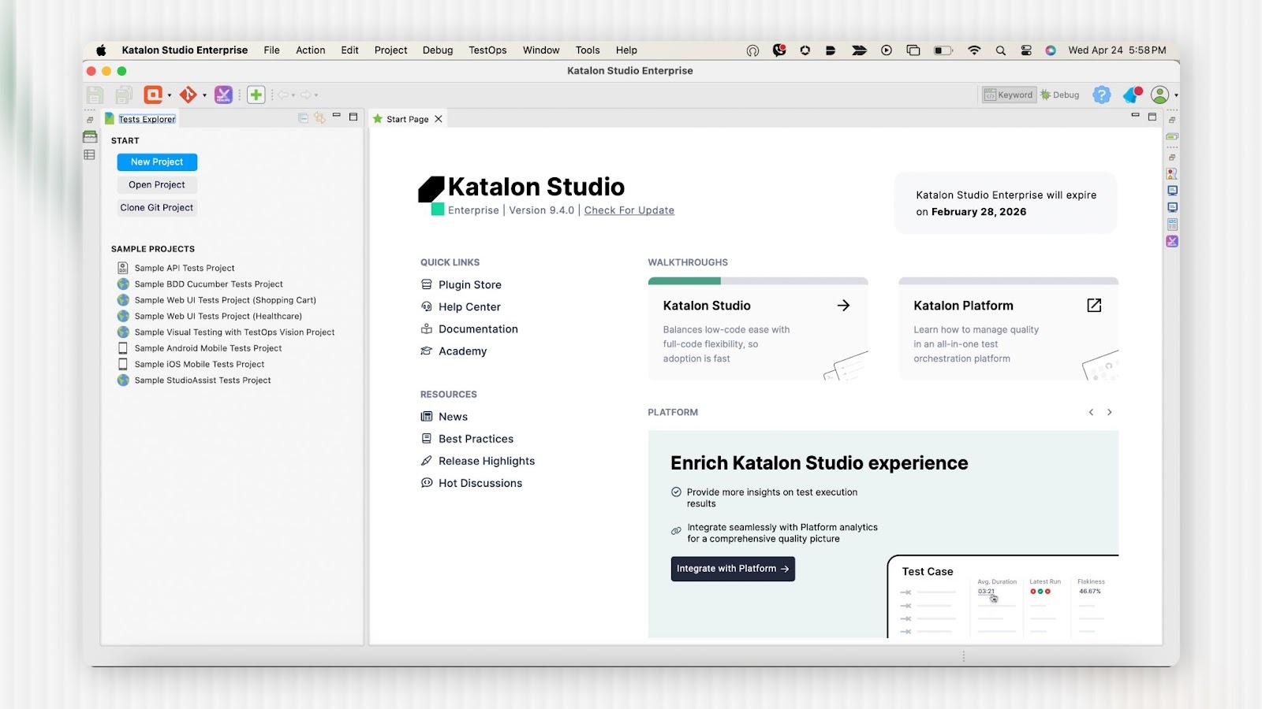Open the Self-Healing Insights icon in the right trim
Screen dimensions: 1262x709
pyautogui.click(x=1172, y=241)
